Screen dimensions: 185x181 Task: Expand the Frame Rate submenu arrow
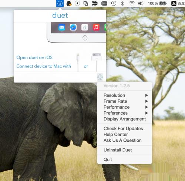coord(147,101)
